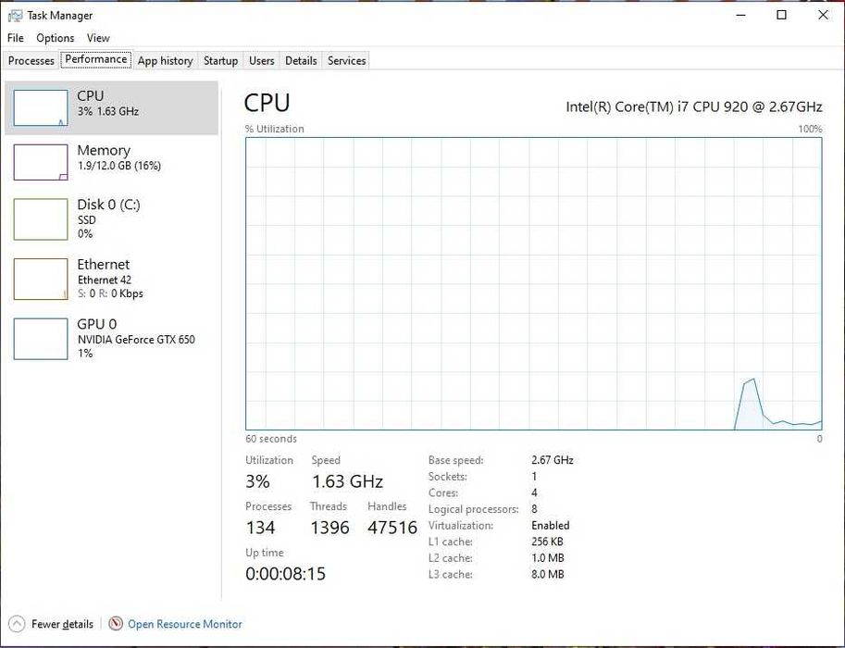Screen dimensions: 845x648
Task: Click the Fewer details chevron icon
Action: pos(17,624)
